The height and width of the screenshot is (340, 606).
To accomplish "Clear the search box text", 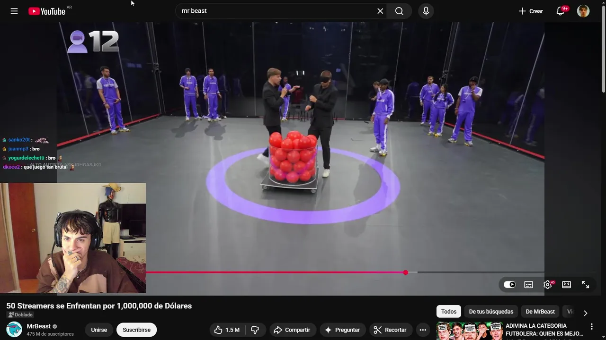I will click(x=380, y=11).
